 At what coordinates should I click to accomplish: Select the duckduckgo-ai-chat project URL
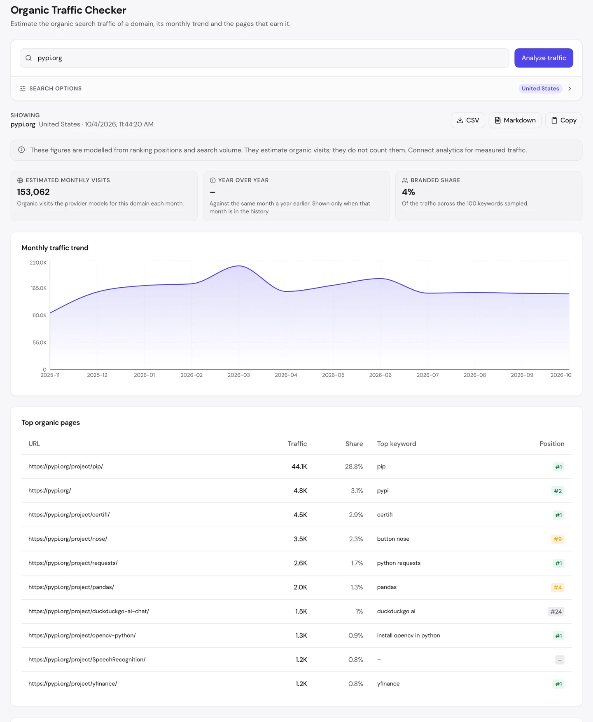[x=89, y=611]
